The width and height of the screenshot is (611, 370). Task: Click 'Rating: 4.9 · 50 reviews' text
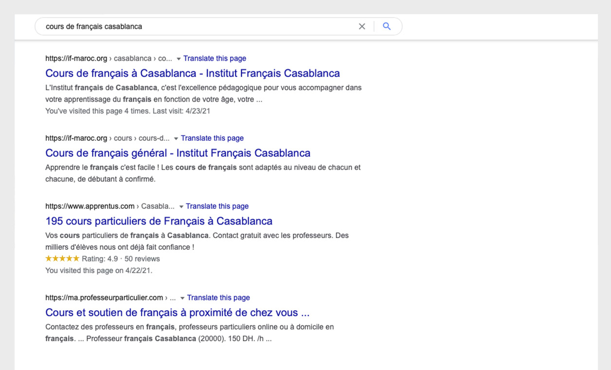click(121, 259)
